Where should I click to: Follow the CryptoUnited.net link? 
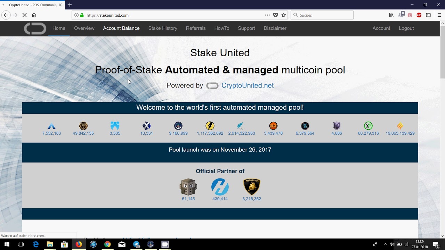click(x=248, y=85)
